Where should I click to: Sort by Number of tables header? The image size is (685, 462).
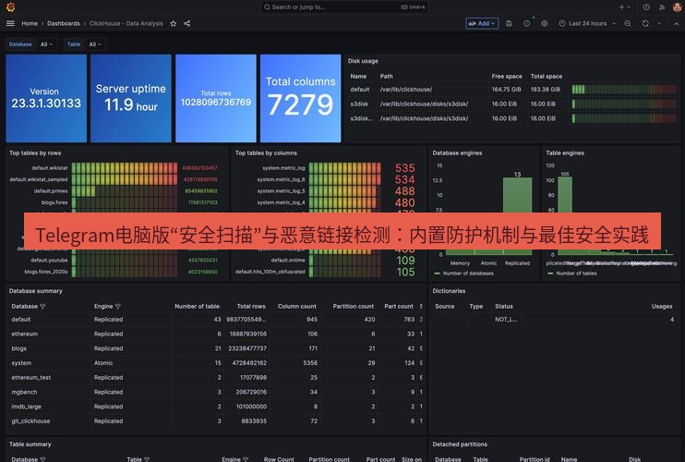coord(197,307)
